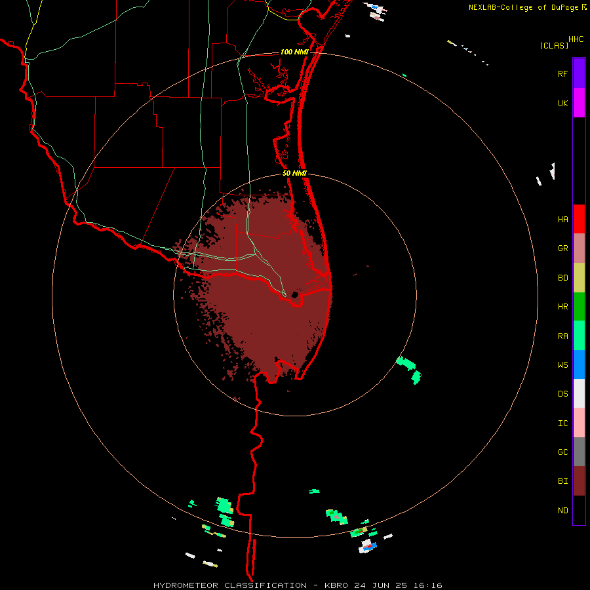590x590 pixels.
Task: Click the HHC product label
Action: click(576, 39)
